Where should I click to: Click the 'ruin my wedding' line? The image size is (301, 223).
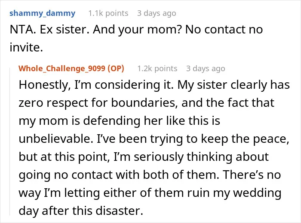(150, 193)
